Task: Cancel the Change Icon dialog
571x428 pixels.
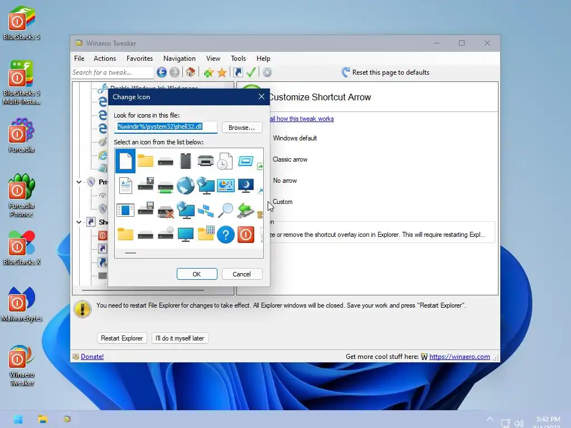Action: tap(242, 274)
